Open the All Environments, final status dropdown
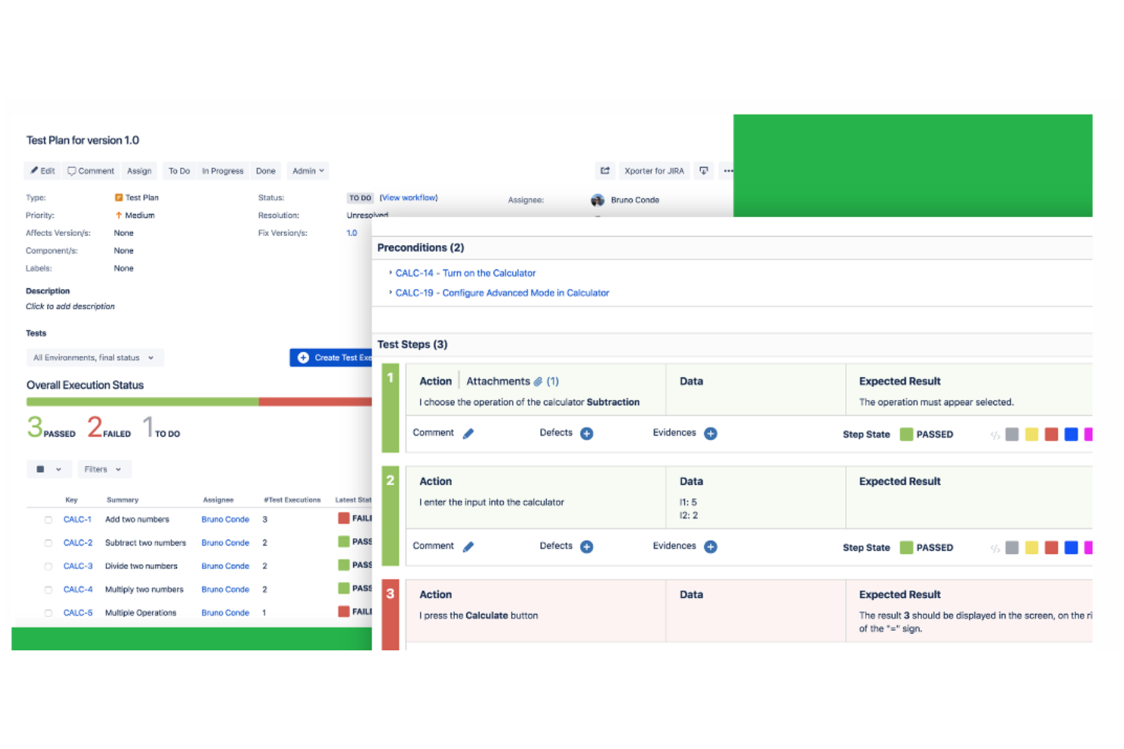 95,357
